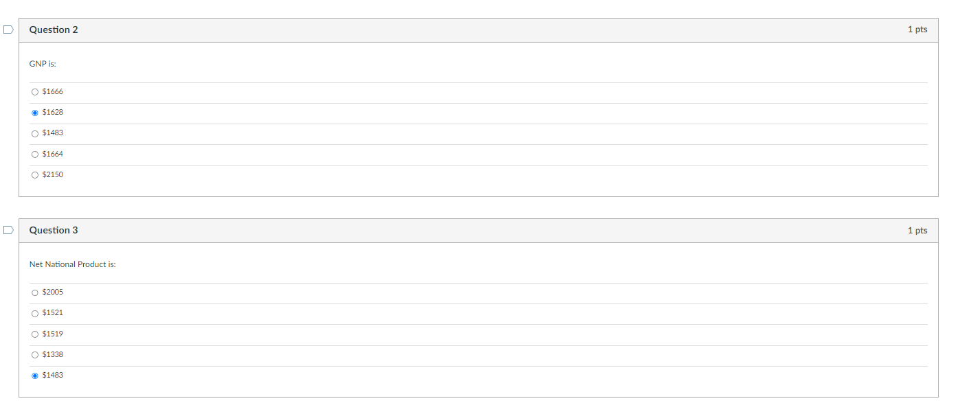Select $2005 for Net National Product
The image size is (960, 414).
point(34,292)
